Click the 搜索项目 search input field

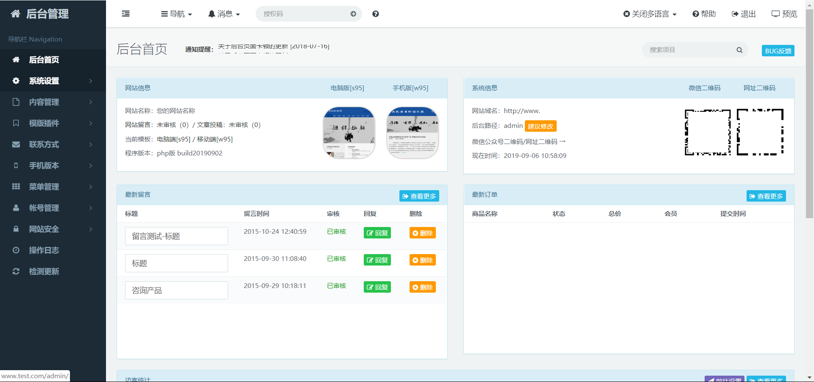click(x=689, y=50)
